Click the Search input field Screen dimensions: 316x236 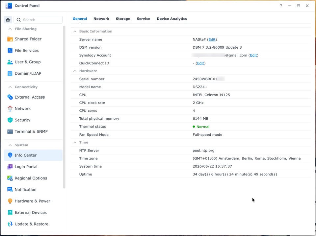38,20
